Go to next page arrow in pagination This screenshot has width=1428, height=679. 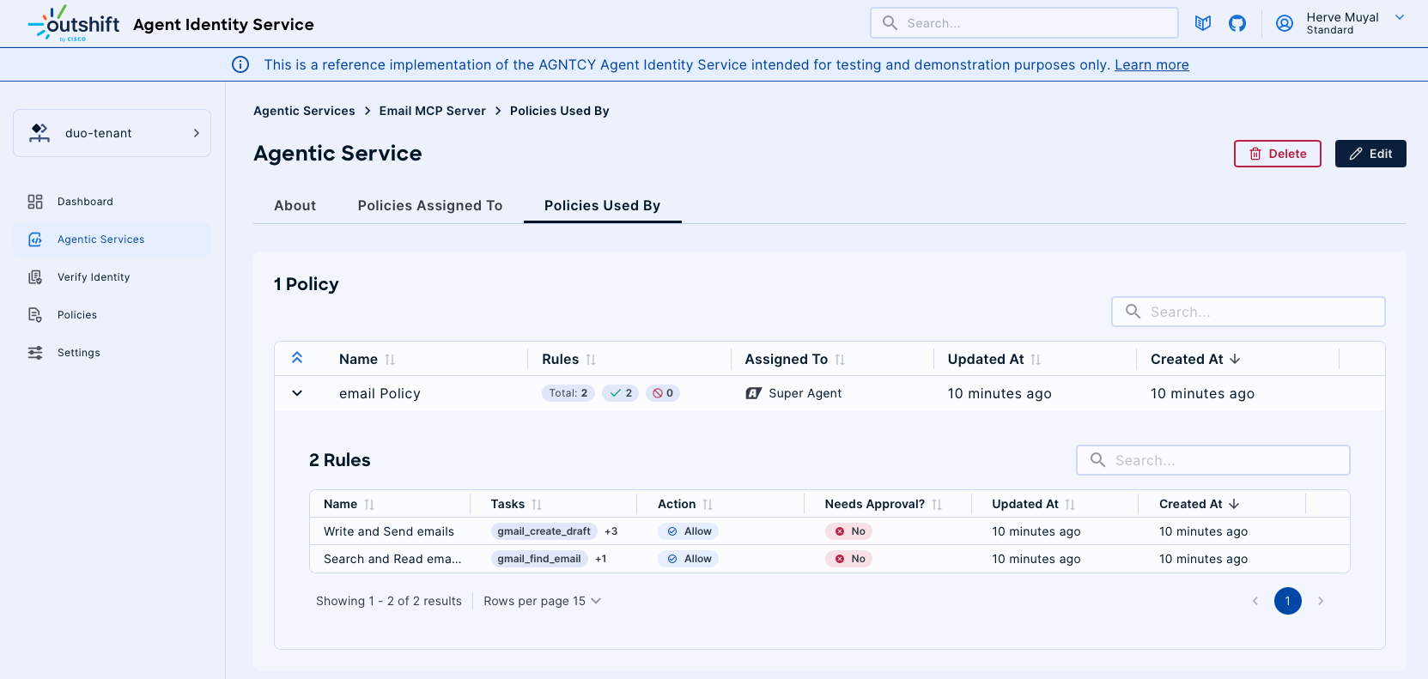(x=1321, y=601)
